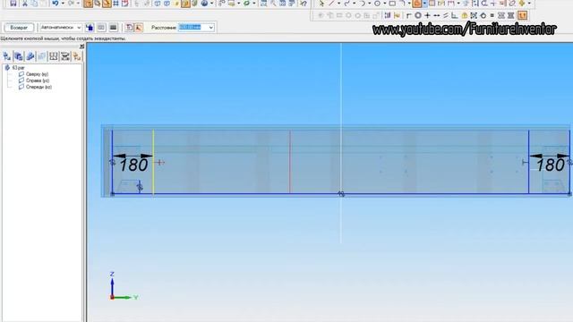Open the fifth grid tab icon of side panel
The image size is (573, 322).
pyautogui.click(x=54, y=56)
